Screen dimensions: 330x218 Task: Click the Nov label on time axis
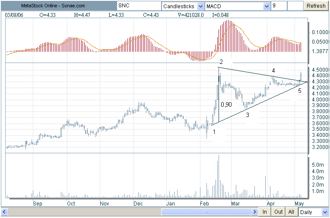105,204
